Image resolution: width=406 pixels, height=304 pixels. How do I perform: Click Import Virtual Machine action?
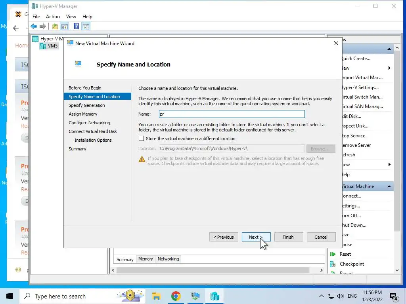pos(362,78)
